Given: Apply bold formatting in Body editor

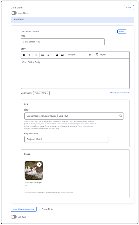Looking at the screenshot, I should 24,55.
